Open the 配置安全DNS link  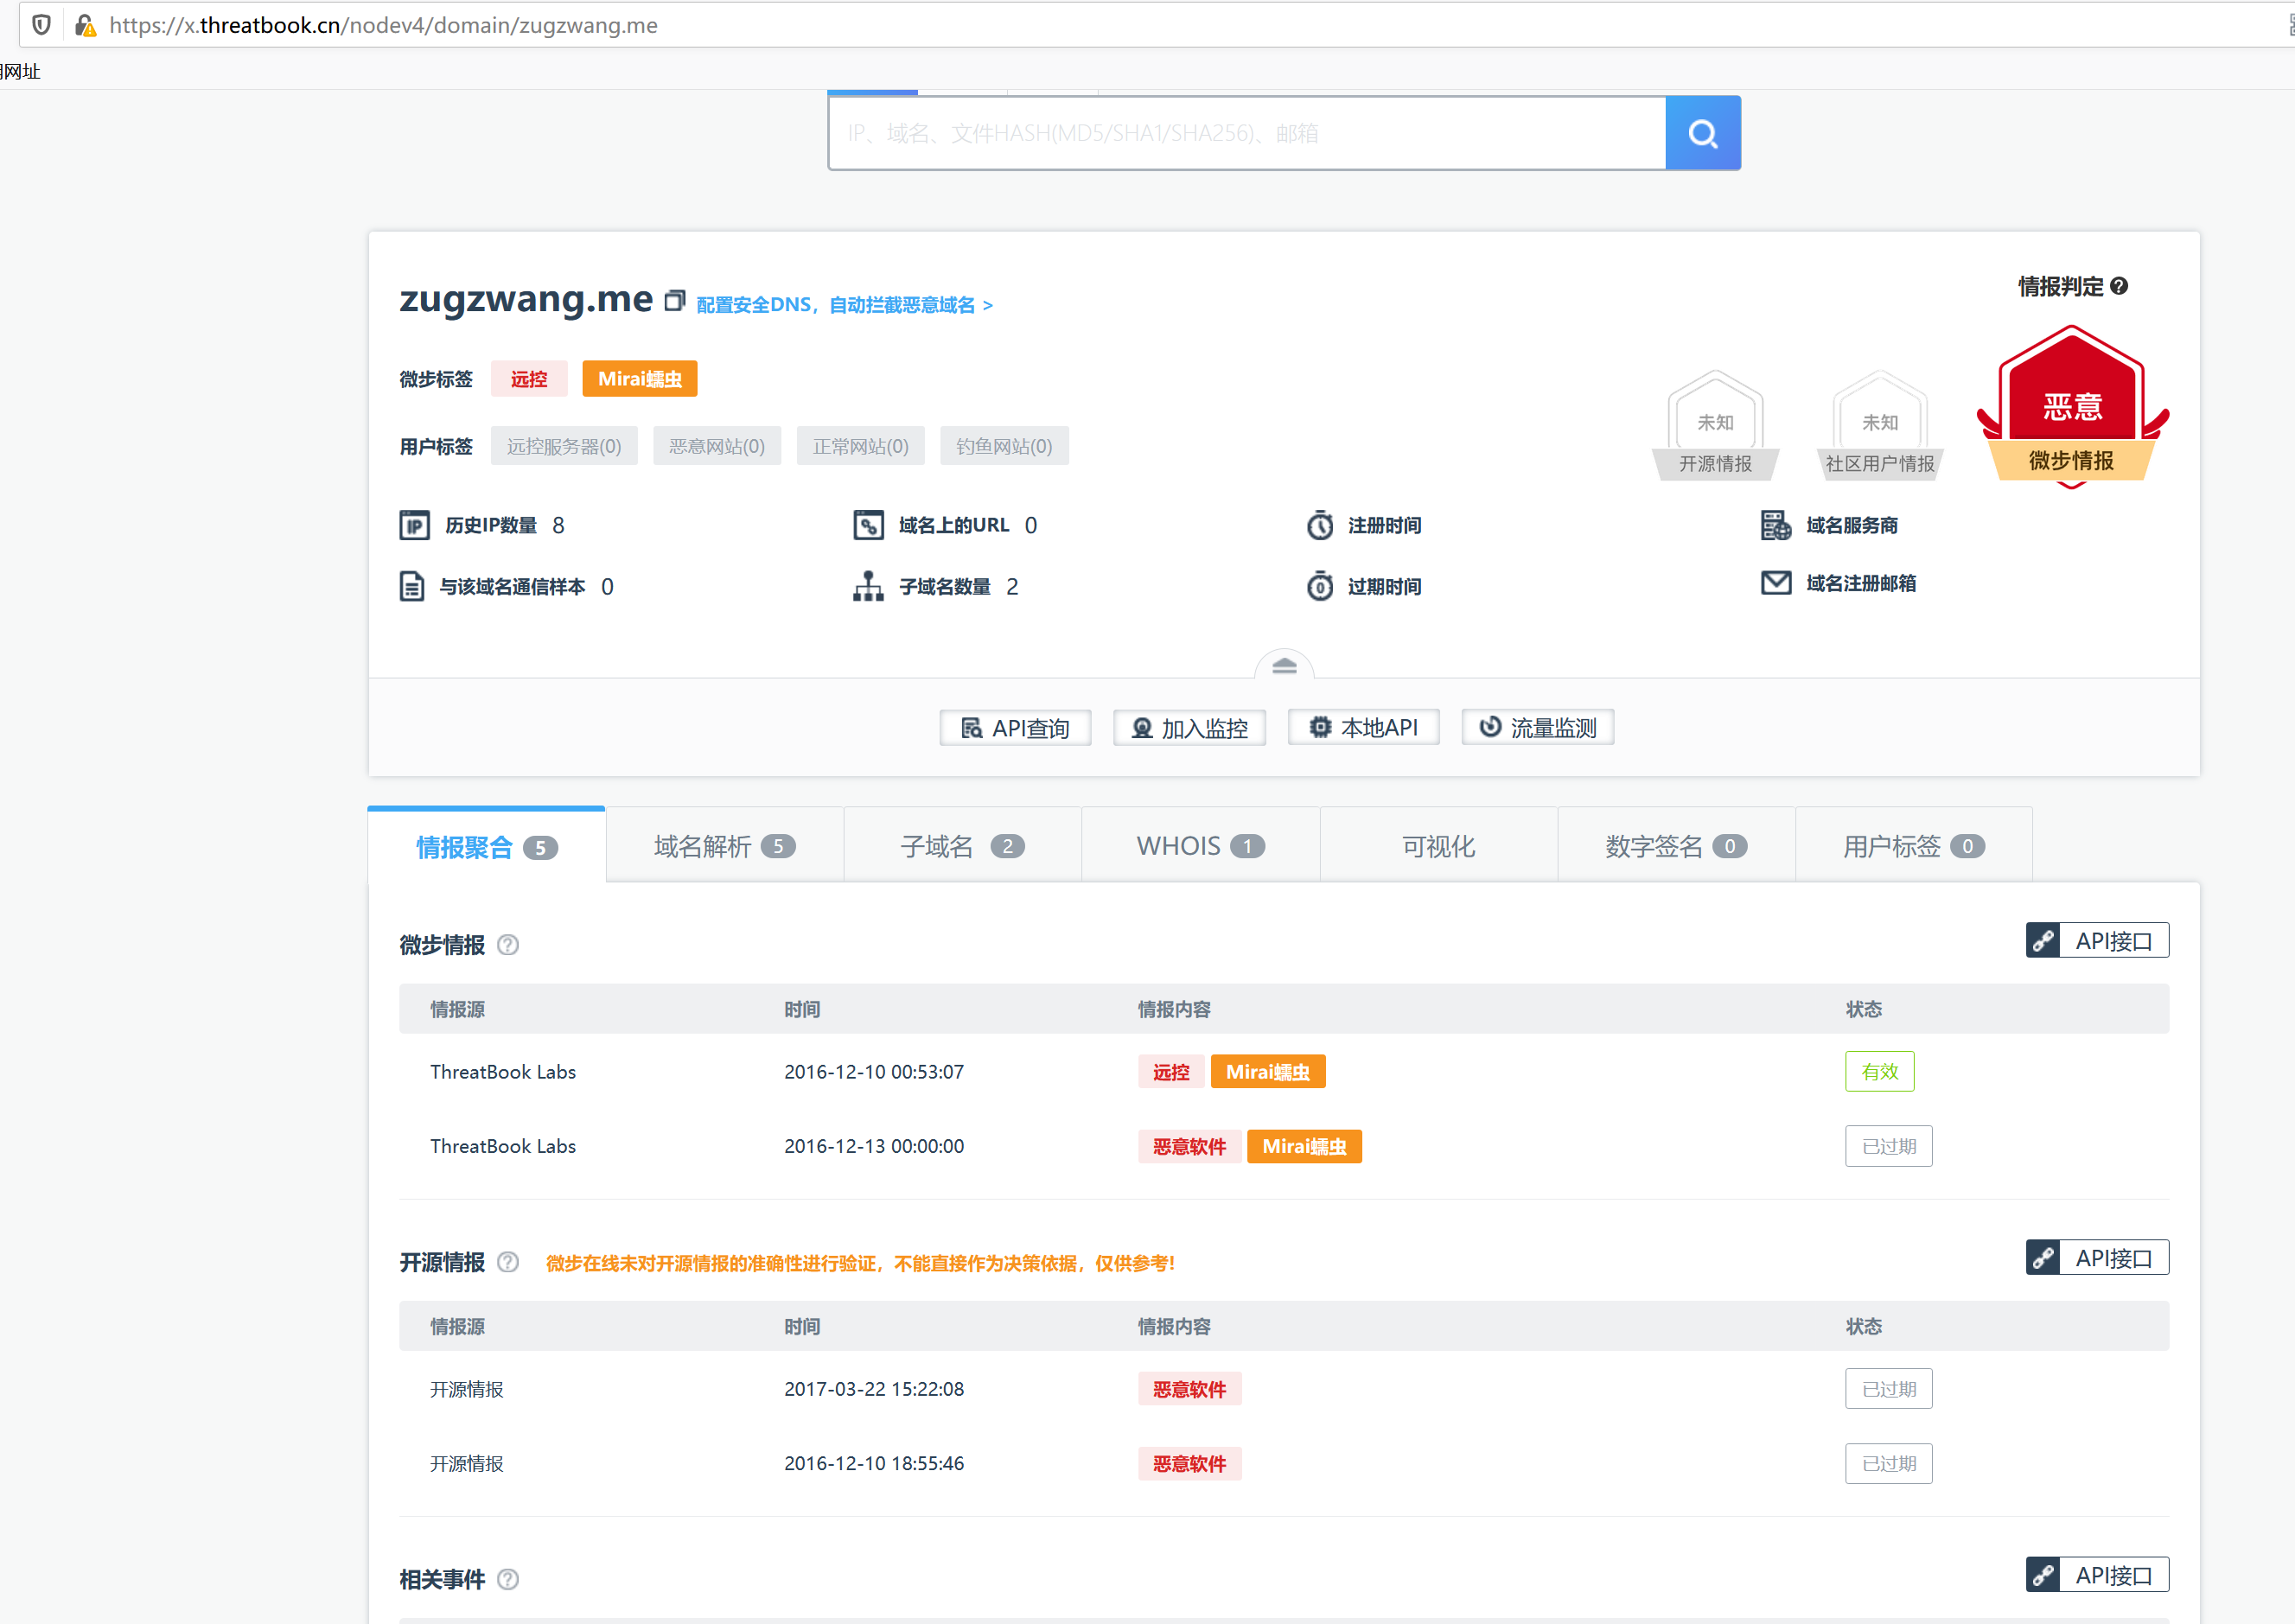coord(844,304)
